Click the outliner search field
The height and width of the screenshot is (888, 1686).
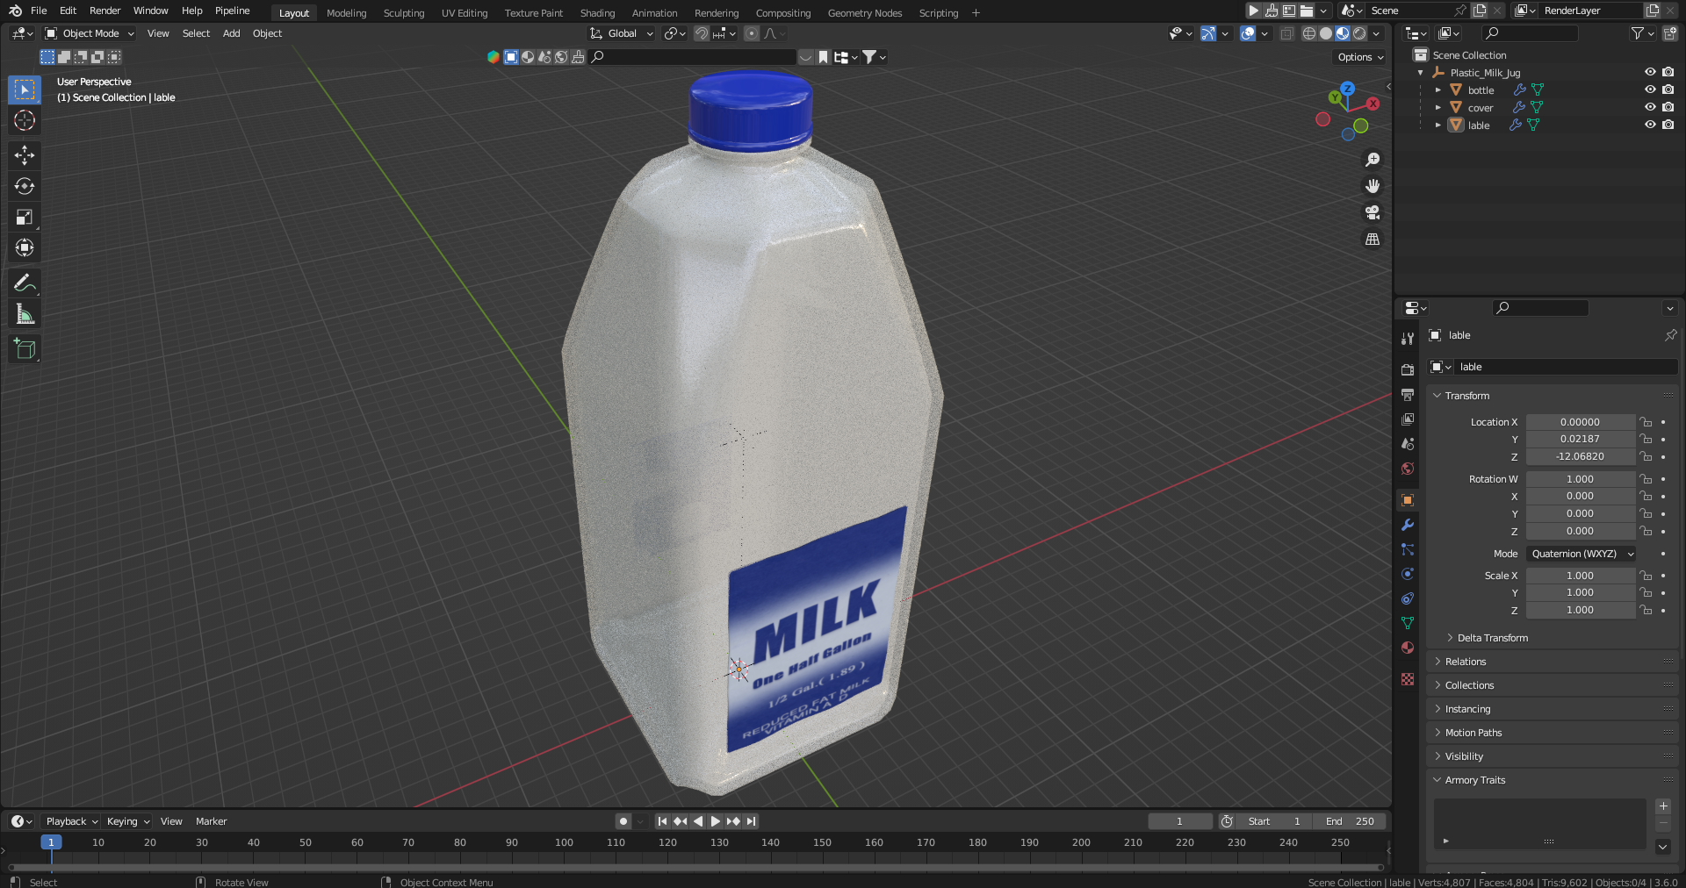[x=1530, y=33]
